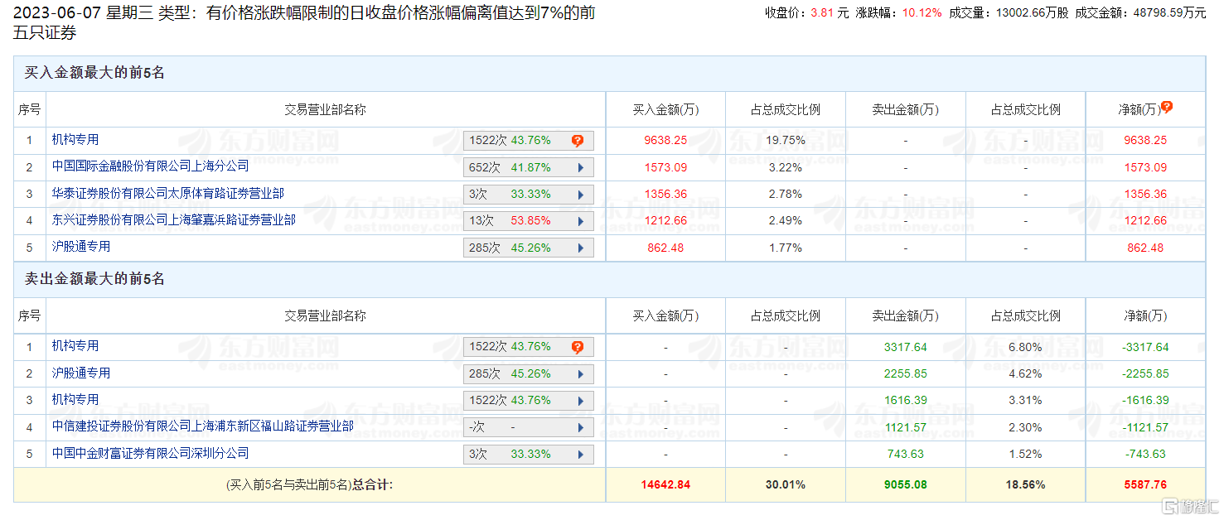The height and width of the screenshot is (520, 1224).
Task: Expand stats arrow for 华泰证券太原体育路营业部
Action: [581, 195]
